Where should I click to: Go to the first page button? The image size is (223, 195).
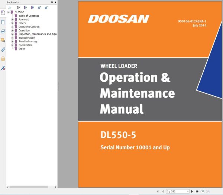[158, 191]
